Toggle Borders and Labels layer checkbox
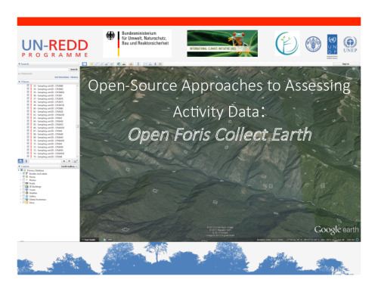378x292 pixels. coord(23,173)
